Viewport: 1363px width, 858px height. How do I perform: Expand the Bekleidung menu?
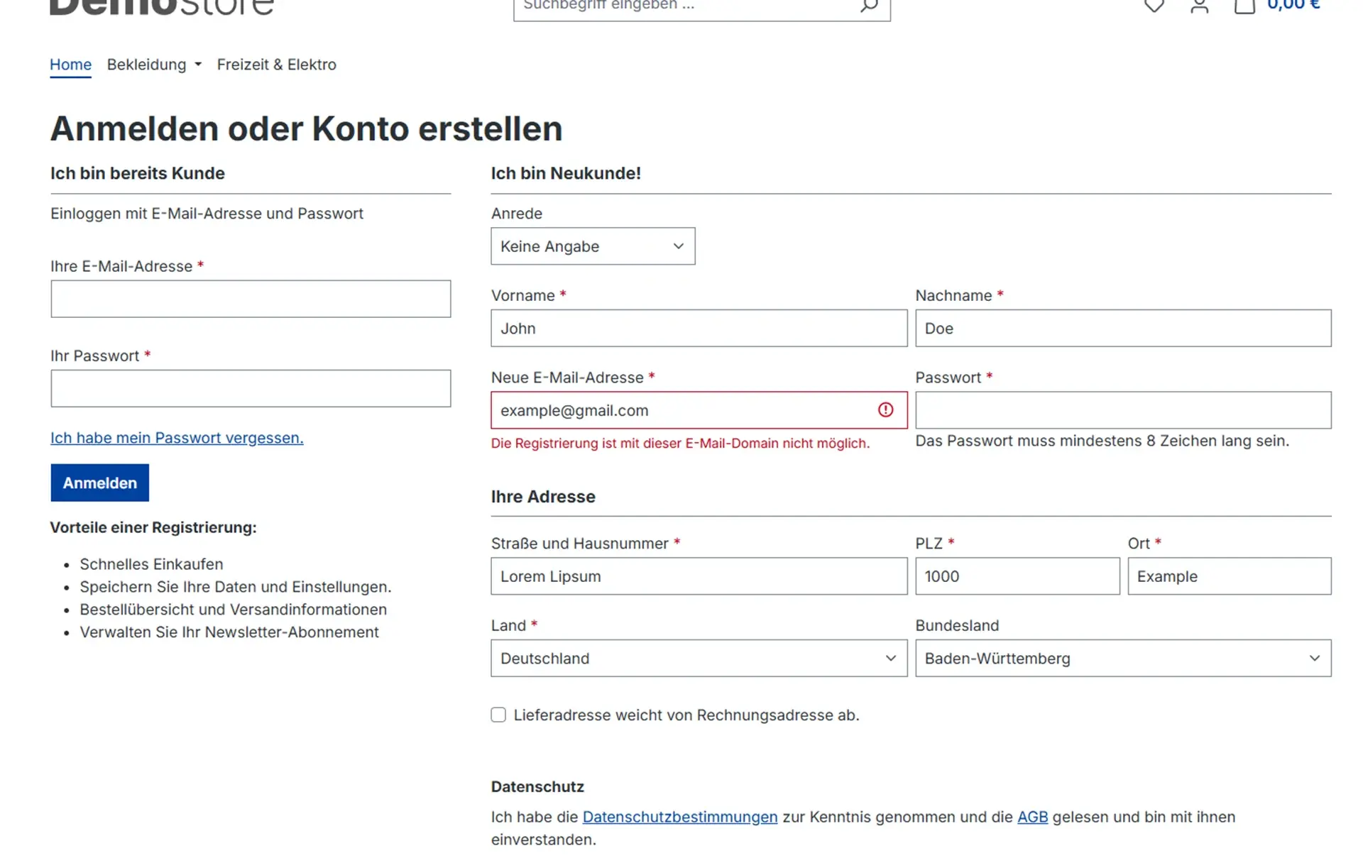point(154,65)
